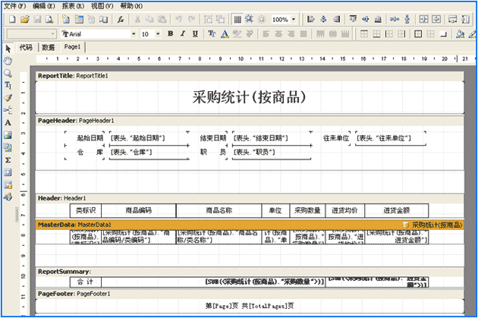Image resolution: width=478 pixels, height=318 pixels.
Task: Select the report title 采购统计(按商品)
Action: click(x=249, y=97)
